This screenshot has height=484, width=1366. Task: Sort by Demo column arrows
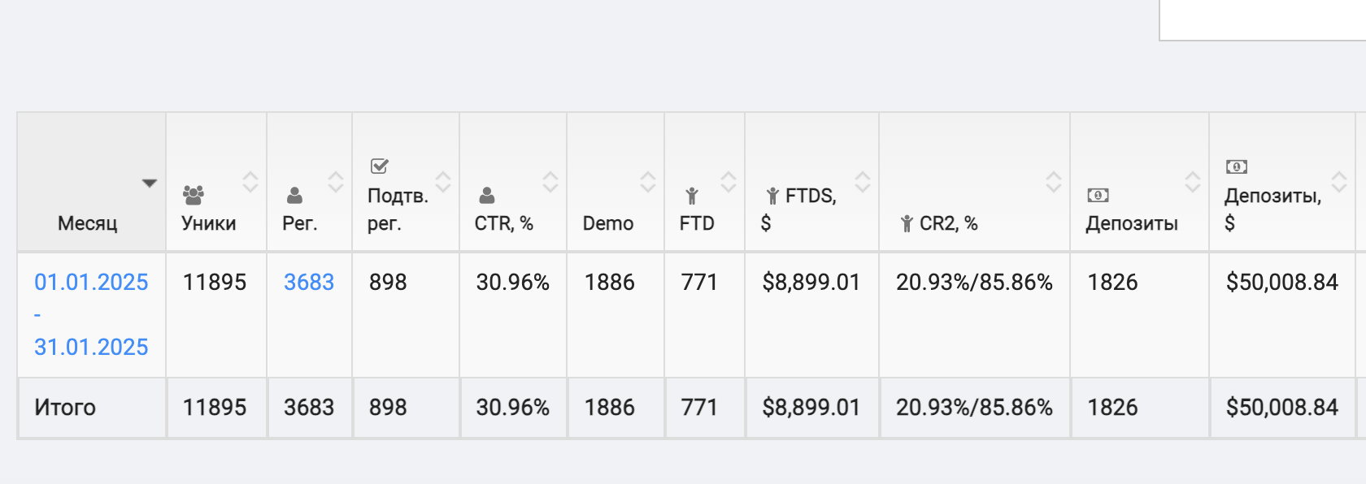point(648,182)
